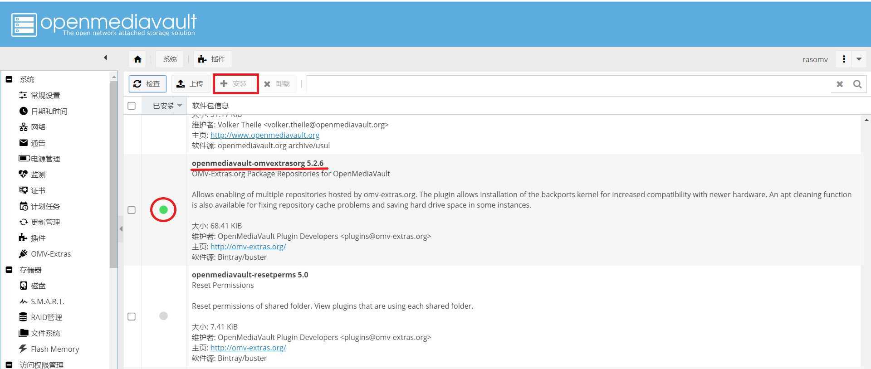Click the OMV-Extras plug icon
871x369 pixels.
[x=23, y=253]
